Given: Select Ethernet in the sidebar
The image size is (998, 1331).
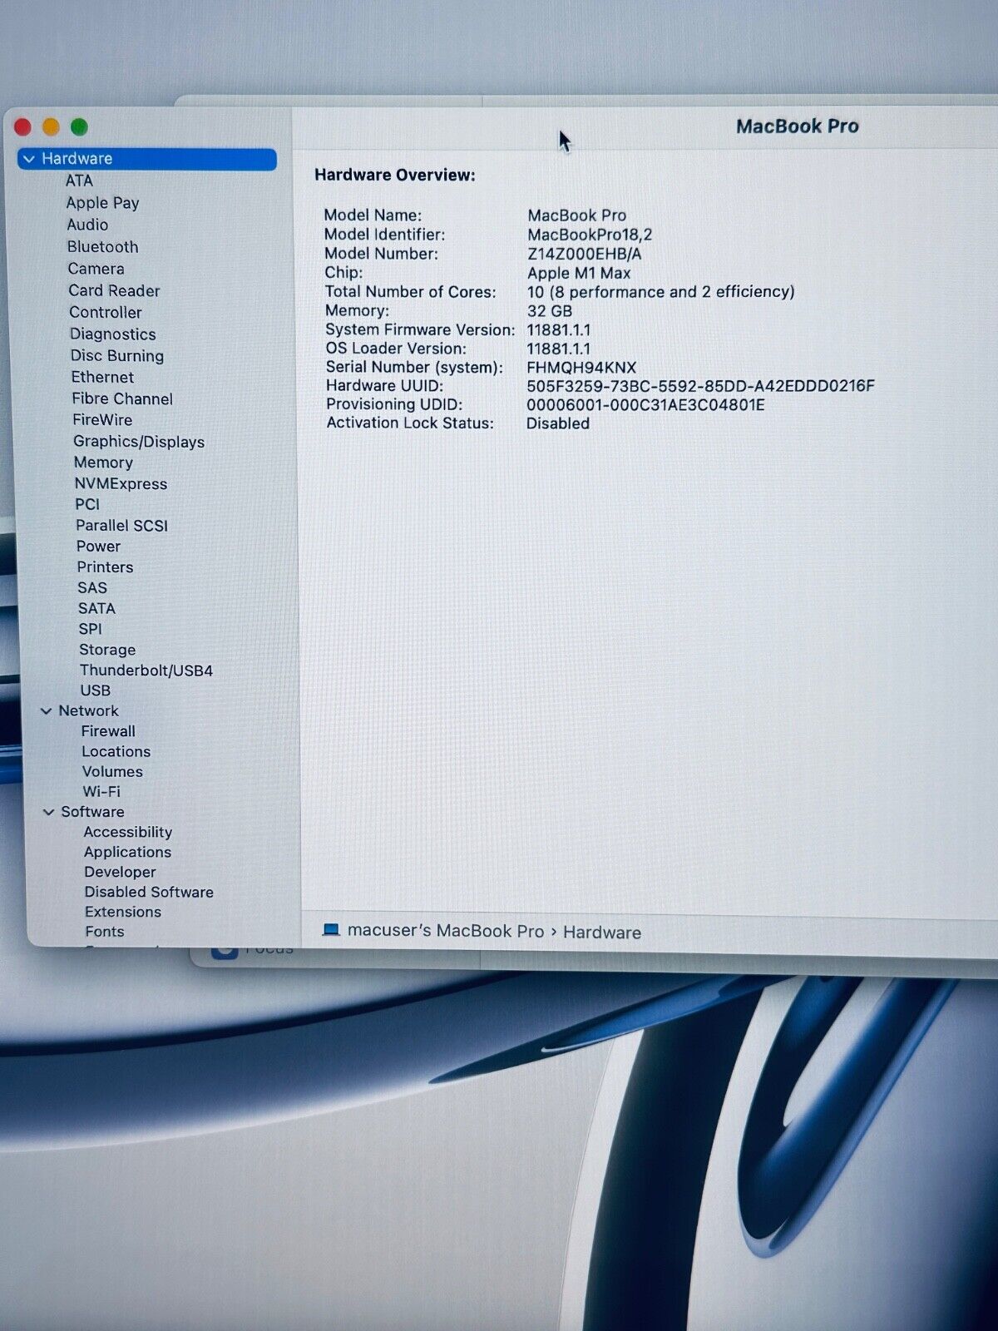Looking at the screenshot, I should pos(102,377).
